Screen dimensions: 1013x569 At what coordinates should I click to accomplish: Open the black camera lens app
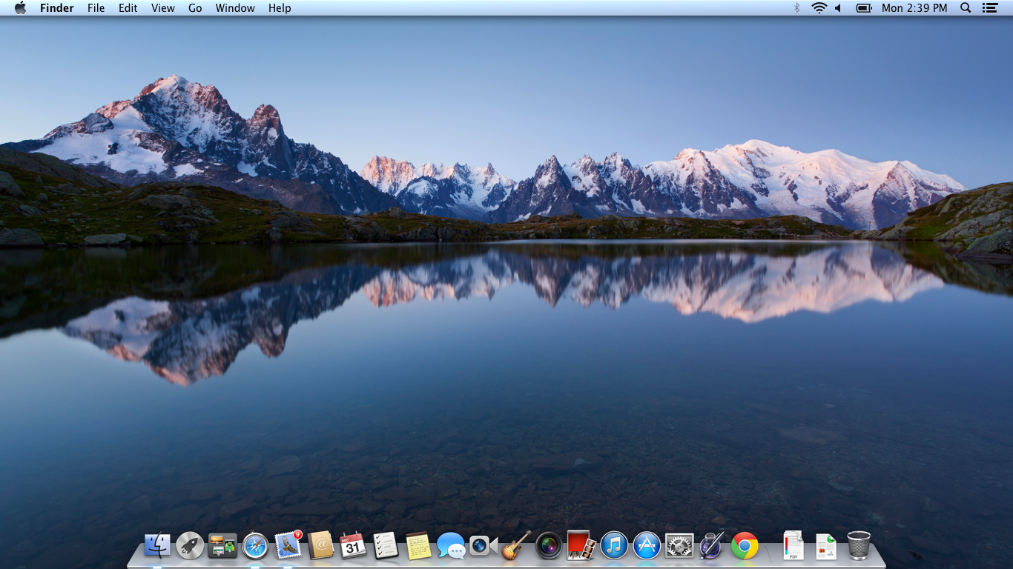click(x=549, y=546)
